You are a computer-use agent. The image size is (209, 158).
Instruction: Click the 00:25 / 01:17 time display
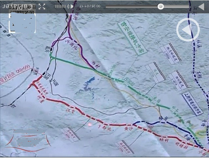(90, 6)
